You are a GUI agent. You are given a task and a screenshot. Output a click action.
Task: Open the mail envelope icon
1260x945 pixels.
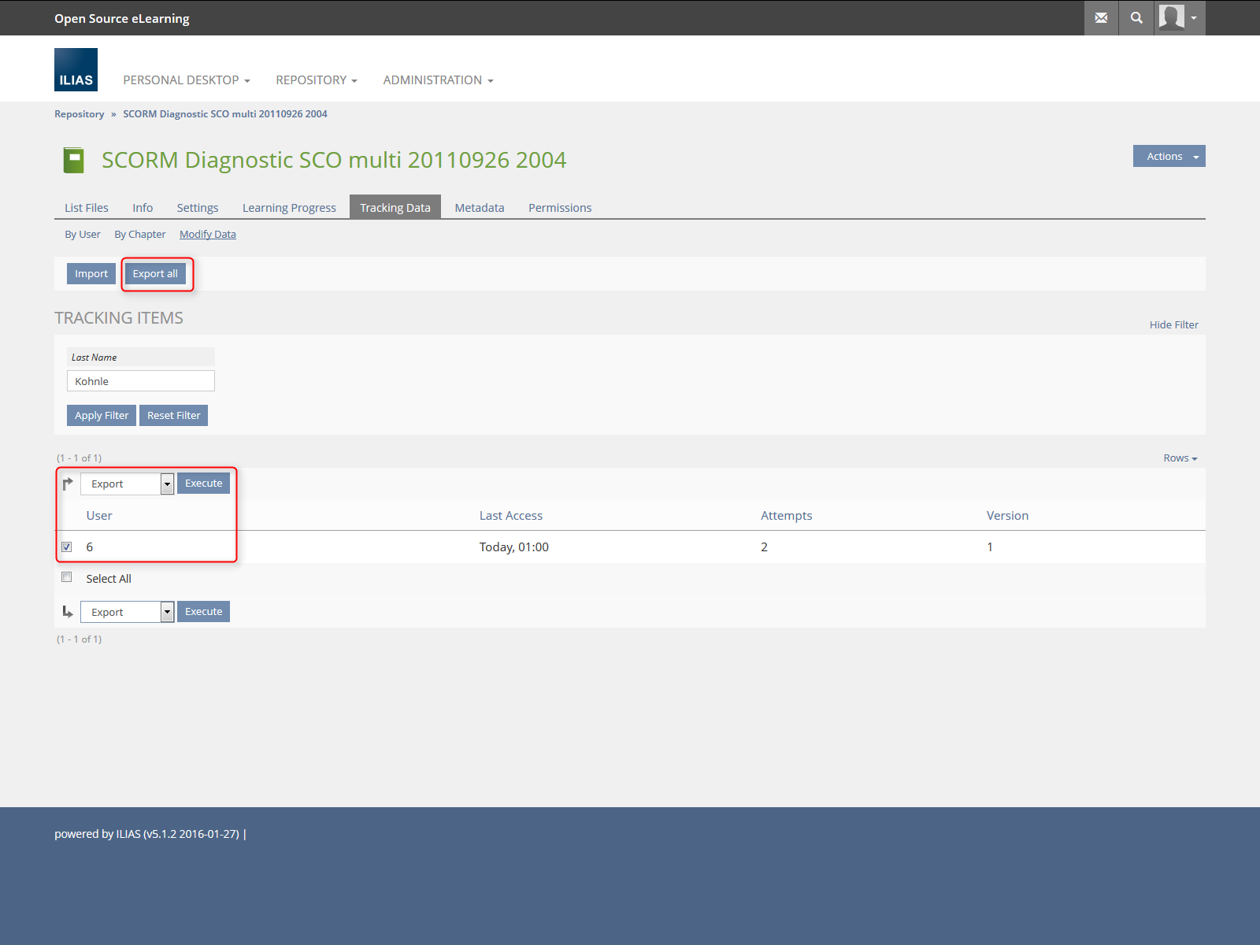coord(1101,18)
